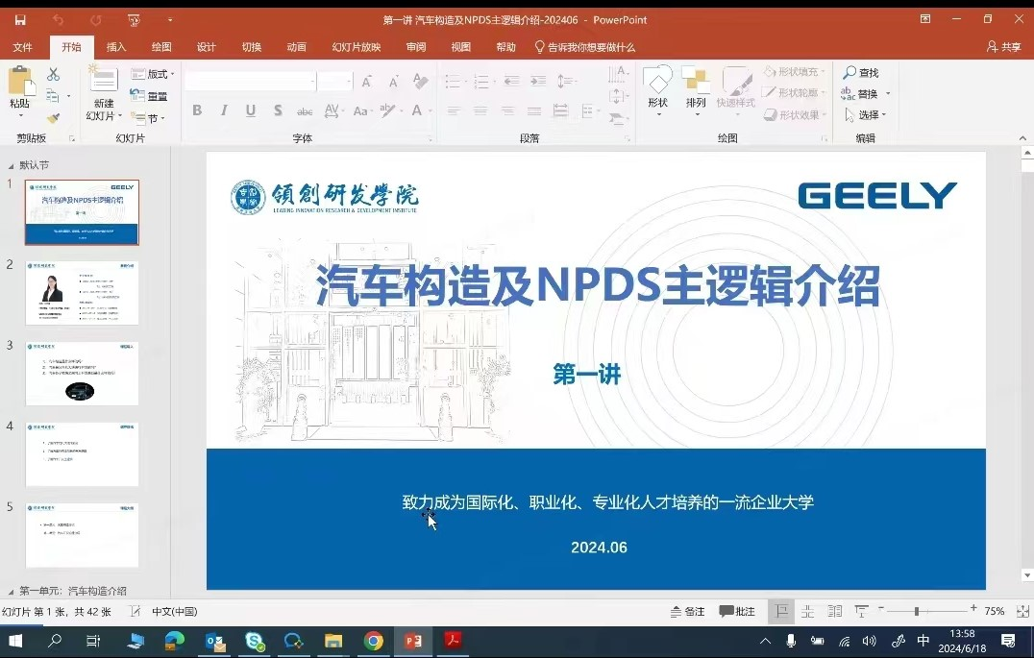Click the Undo arrow icon
Viewport: 1034px width, 658px height.
(58, 20)
